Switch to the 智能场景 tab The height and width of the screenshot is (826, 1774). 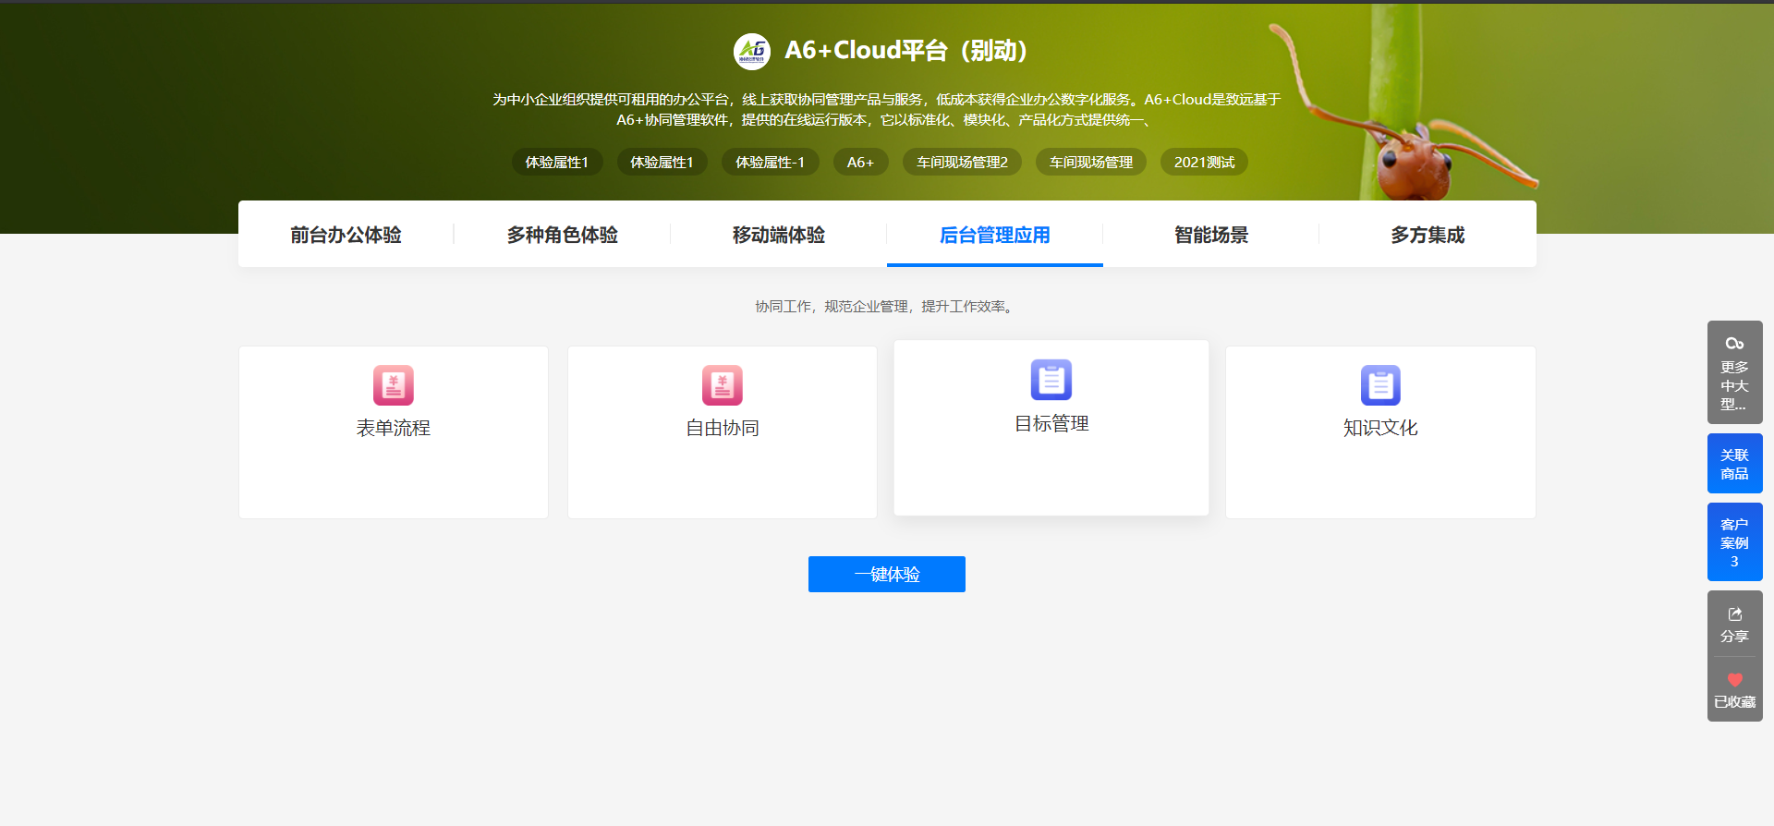tap(1211, 235)
